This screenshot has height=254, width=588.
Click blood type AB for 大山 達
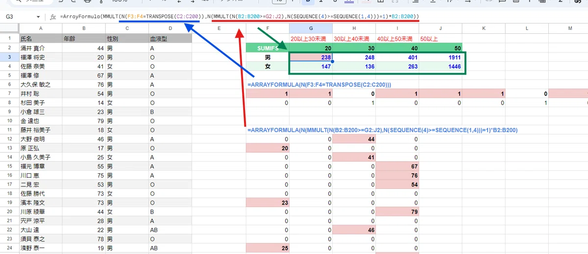[x=170, y=231]
